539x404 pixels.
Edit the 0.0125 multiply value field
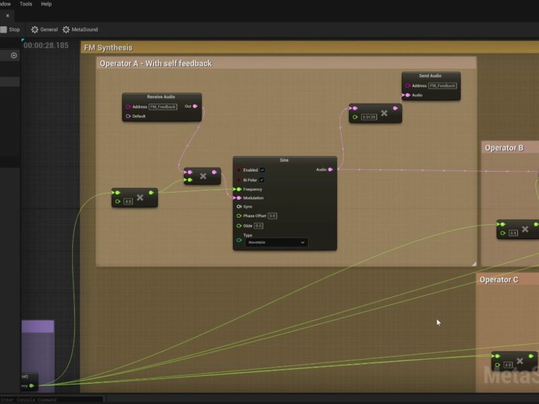click(369, 117)
